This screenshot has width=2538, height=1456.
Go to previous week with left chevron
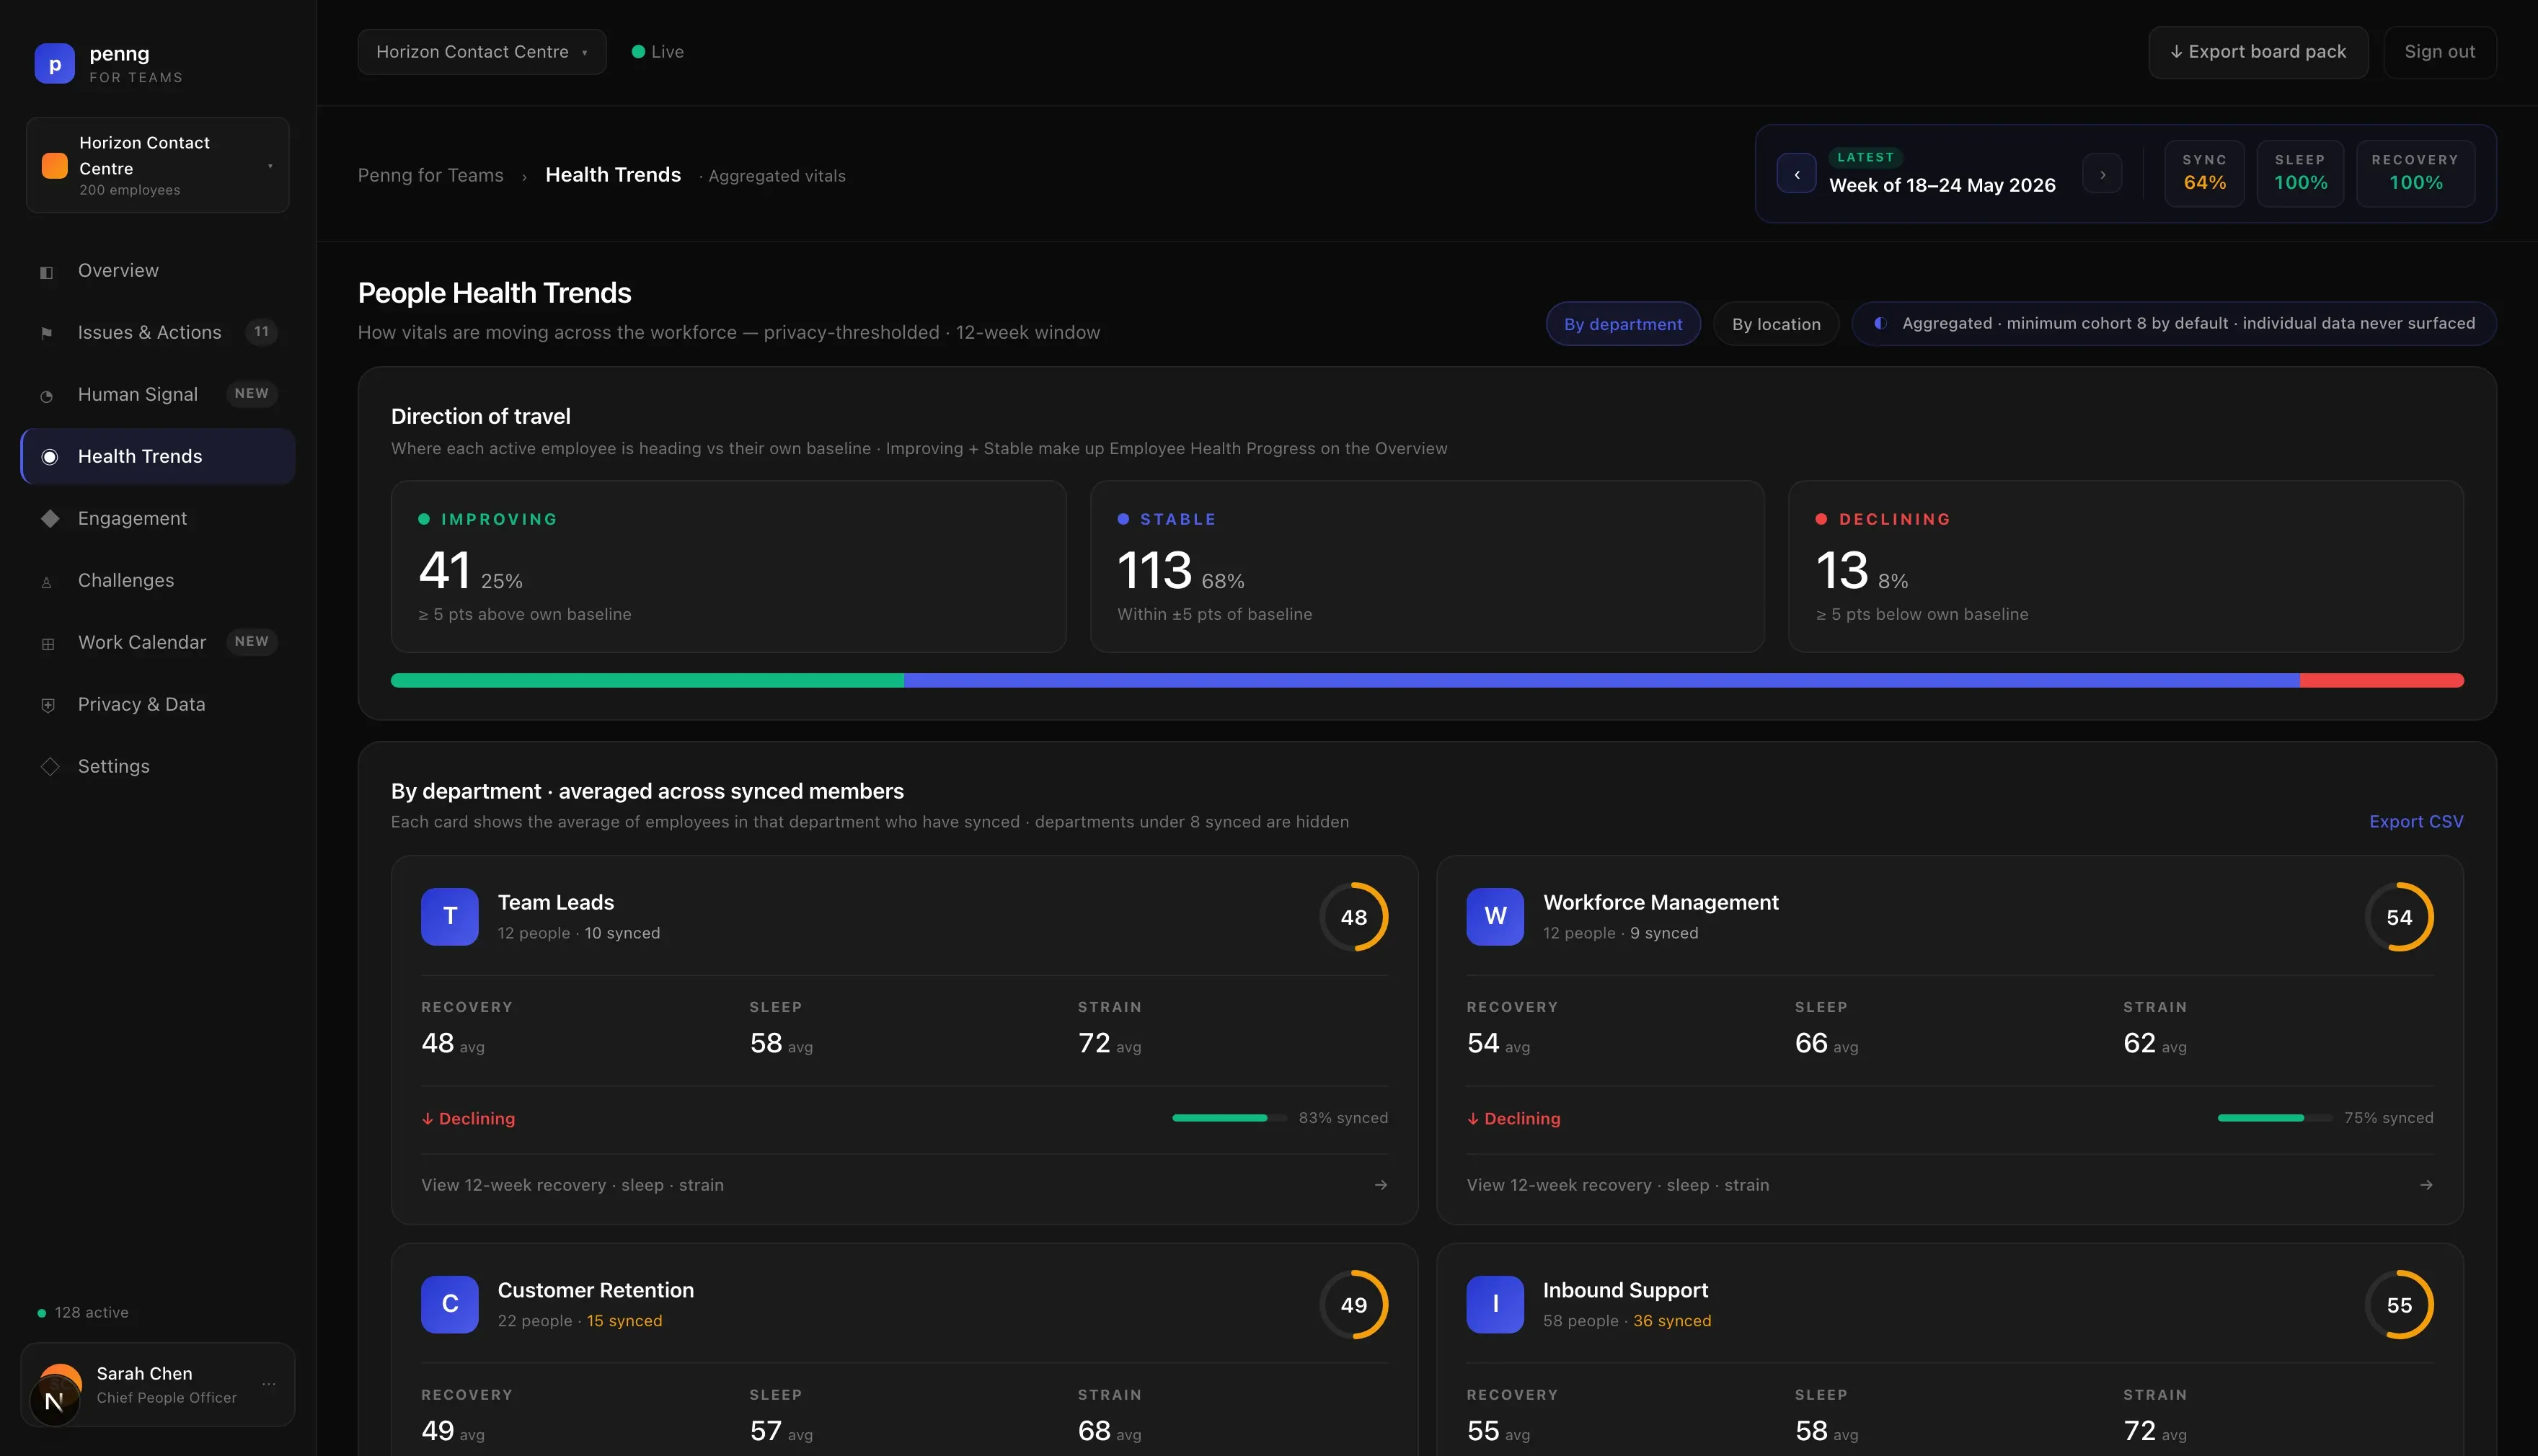pyautogui.click(x=1797, y=174)
